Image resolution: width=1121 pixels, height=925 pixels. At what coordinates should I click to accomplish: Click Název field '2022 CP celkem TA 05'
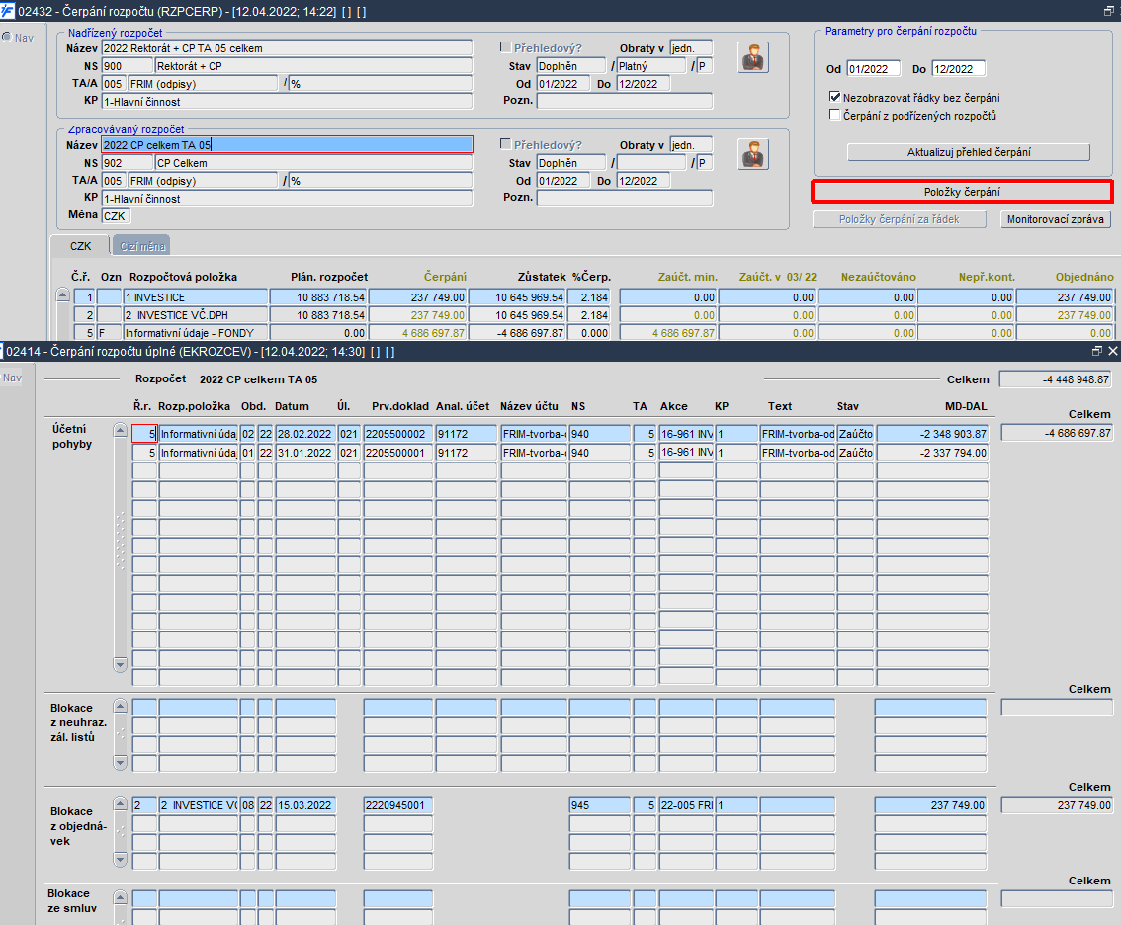click(x=288, y=145)
